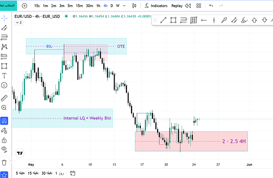Toggle stay in drawing mode pencil lock
The image size is (273, 178).
point(4,130)
